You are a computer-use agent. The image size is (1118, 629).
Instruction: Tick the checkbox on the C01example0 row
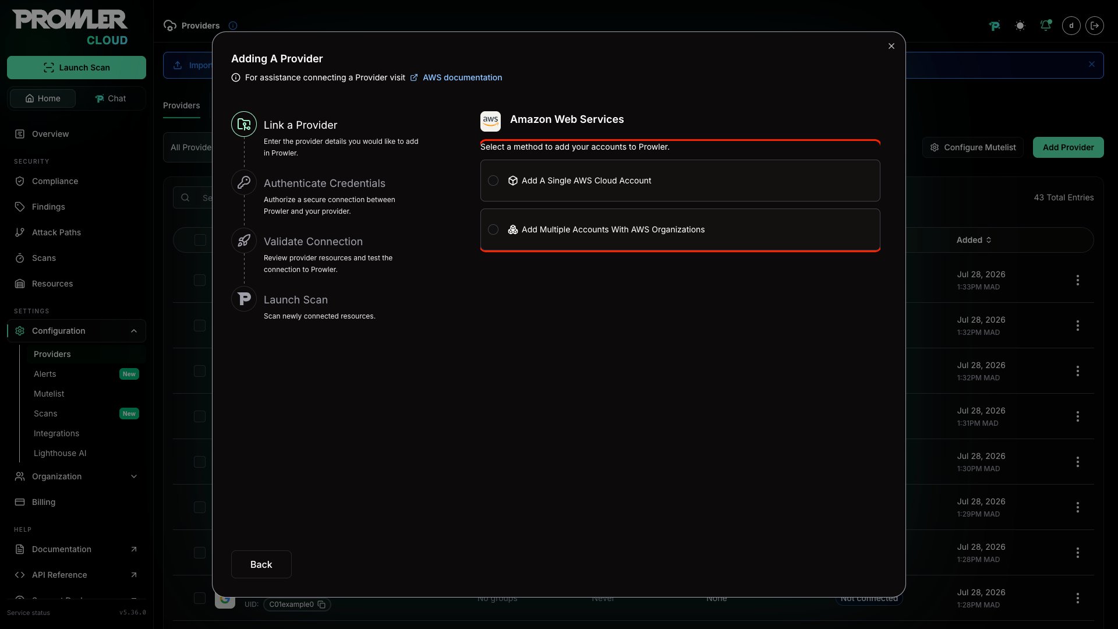(x=200, y=598)
